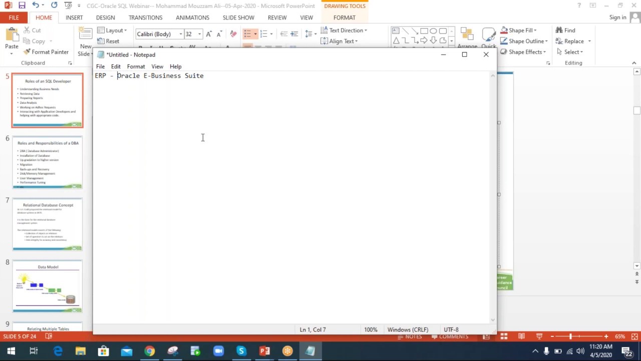
Task: Click the Increase Font Size icon
Action: (x=209, y=34)
